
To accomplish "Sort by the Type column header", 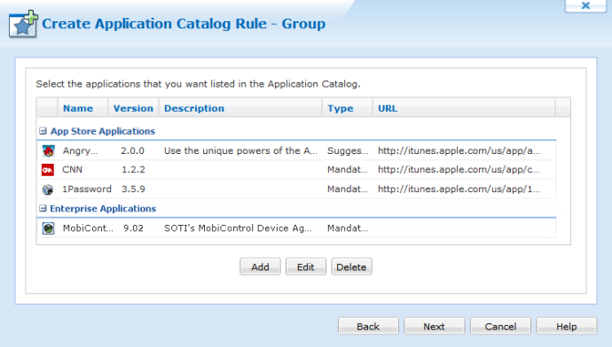I will coord(341,108).
